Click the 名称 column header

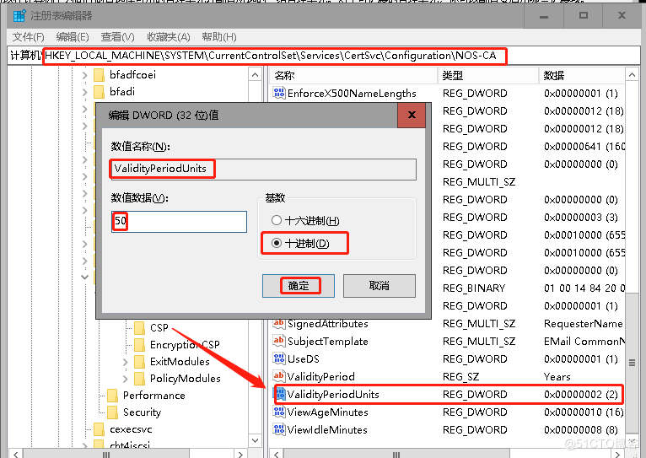353,75
